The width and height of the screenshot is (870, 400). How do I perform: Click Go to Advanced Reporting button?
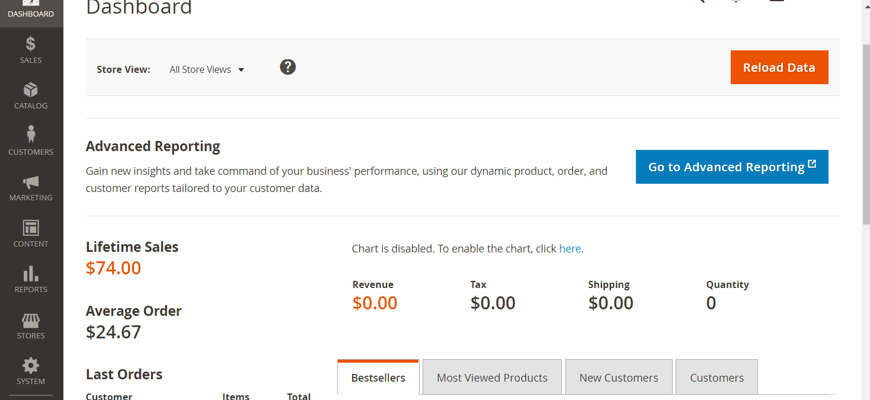(731, 167)
